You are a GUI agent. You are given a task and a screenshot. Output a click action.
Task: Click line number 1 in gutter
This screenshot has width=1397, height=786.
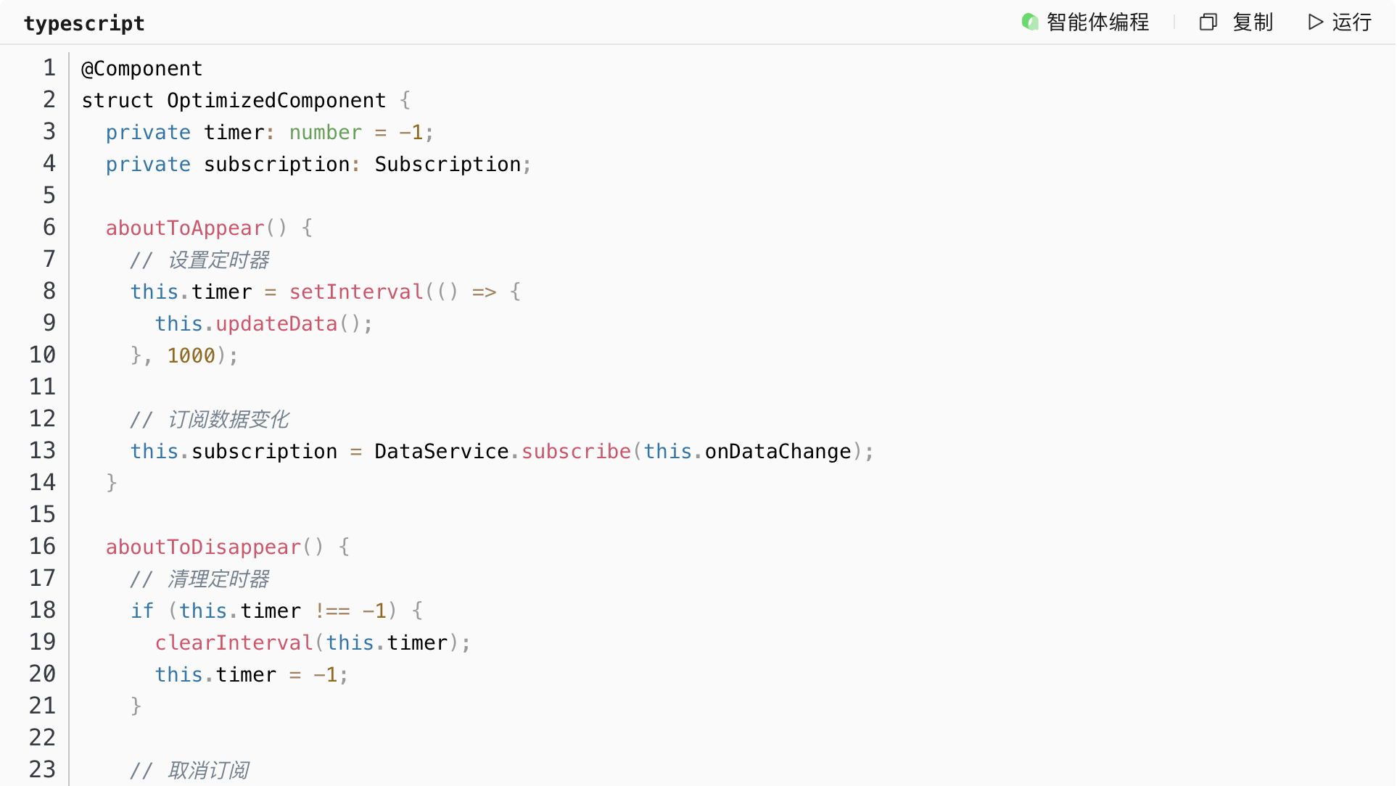(x=49, y=67)
